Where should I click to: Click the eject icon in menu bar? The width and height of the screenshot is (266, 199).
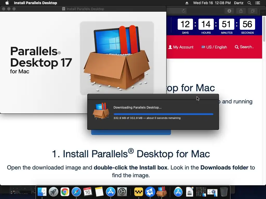187,3
